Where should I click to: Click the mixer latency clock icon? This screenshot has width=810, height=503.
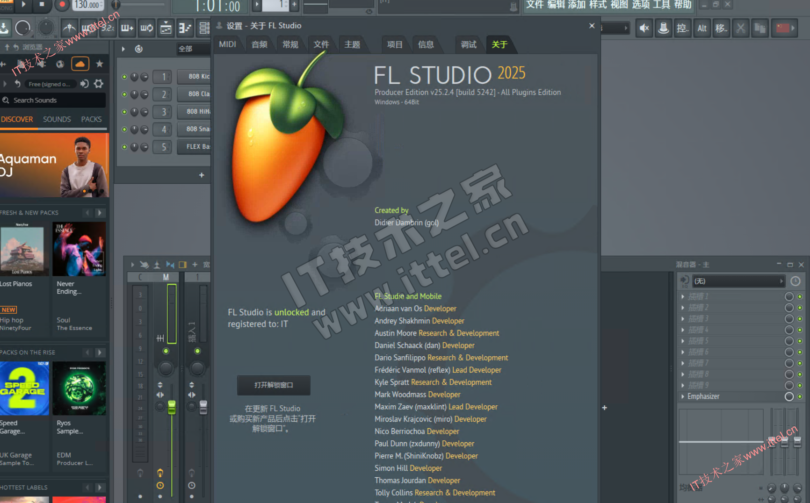[795, 281]
